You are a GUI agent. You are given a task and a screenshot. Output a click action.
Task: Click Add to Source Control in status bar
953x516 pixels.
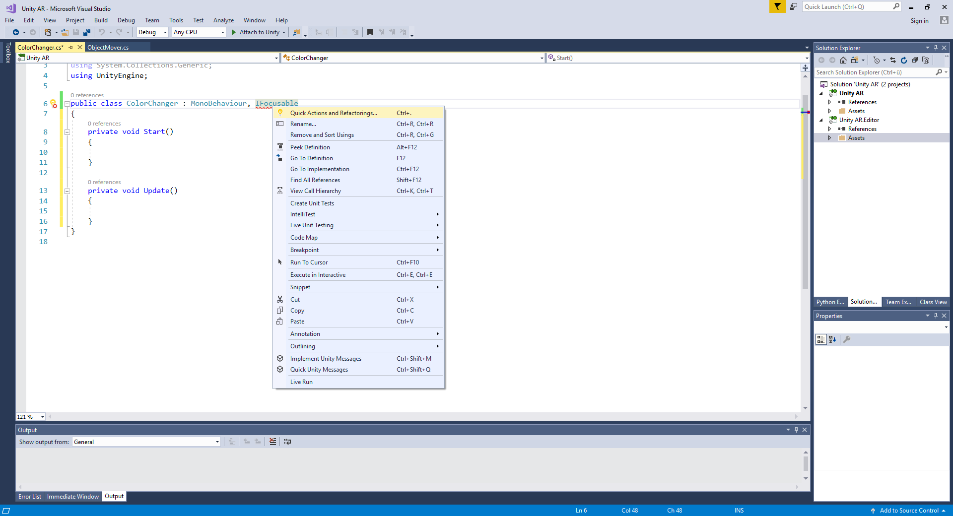click(909, 511)
